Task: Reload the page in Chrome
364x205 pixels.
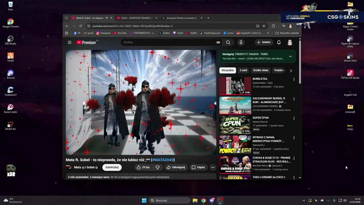Action: coord(80,26)
